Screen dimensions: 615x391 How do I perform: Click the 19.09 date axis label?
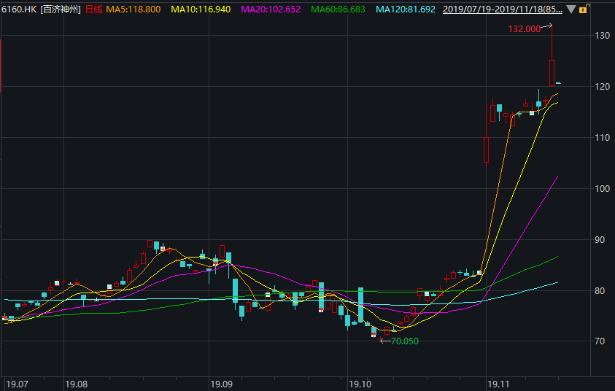222,384
